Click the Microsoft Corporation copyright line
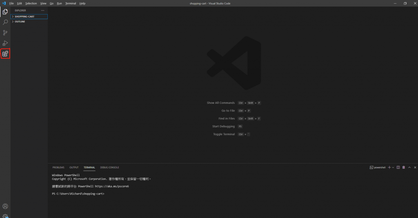The width and height of the screenshot is (418, 218). click(x=101, y=179)
